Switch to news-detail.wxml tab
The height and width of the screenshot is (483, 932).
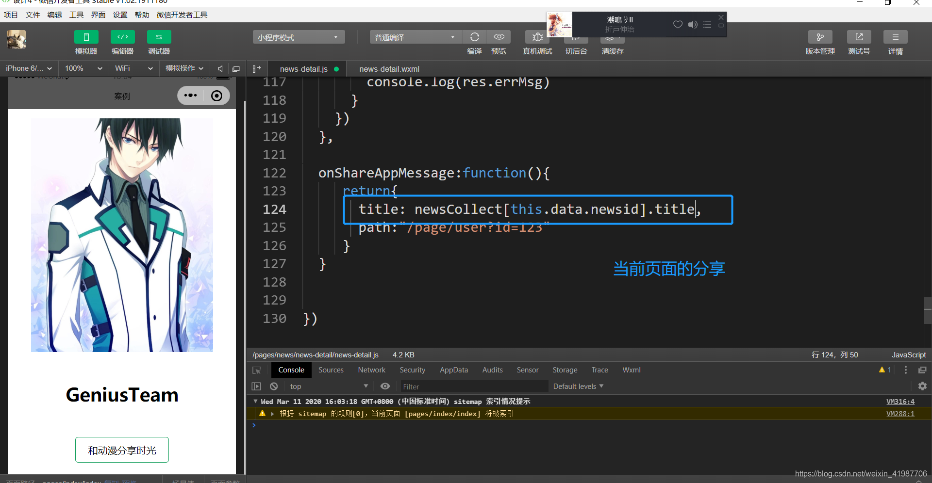[389, 69]
